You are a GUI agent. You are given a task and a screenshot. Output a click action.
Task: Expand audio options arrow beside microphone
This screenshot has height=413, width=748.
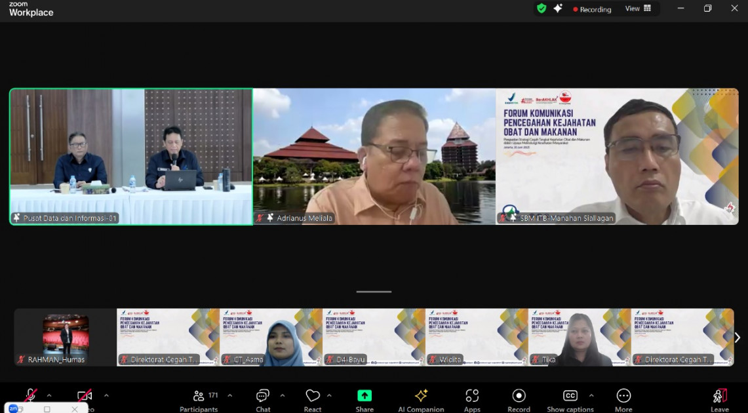pos(49,395)
